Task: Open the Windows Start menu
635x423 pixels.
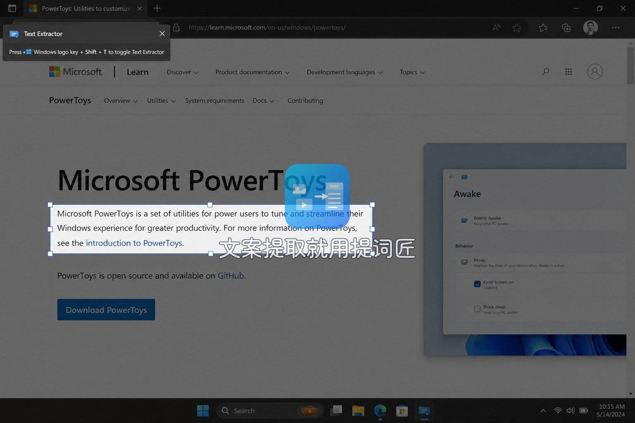Action: coord(203,411)
